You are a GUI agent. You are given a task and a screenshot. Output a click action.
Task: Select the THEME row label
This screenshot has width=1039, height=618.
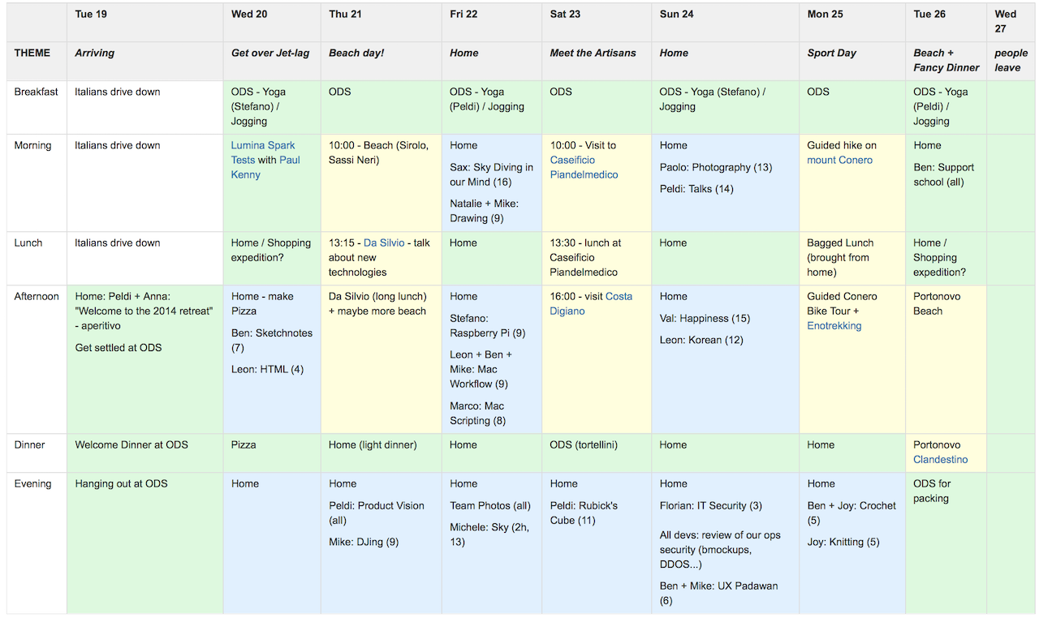coord(37,62)
